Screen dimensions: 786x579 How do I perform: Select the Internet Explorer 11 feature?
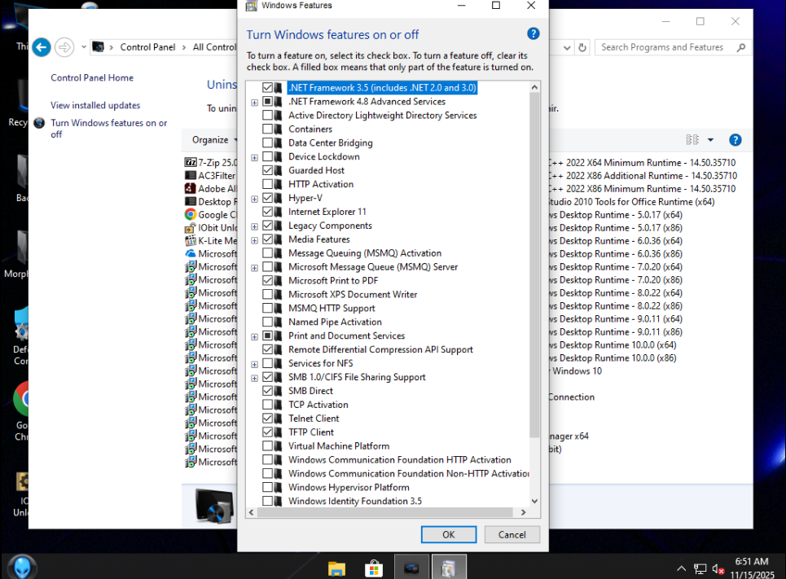click(327, 213)
